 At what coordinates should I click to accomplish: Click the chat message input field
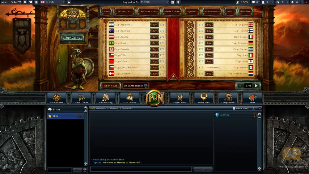[141, 169]
